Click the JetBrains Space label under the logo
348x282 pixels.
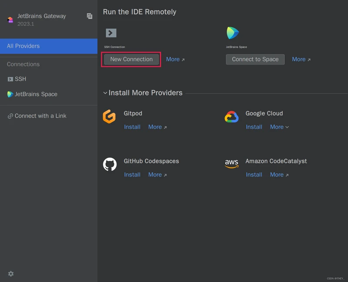[x=236, y=47]
